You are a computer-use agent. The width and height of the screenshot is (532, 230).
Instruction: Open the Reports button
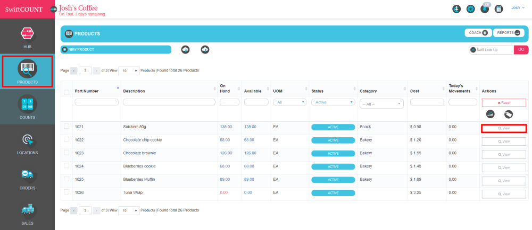click(x=509, y=33)
